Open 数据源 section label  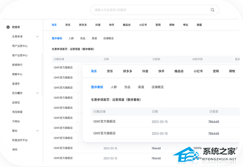[x=16, y=27]
